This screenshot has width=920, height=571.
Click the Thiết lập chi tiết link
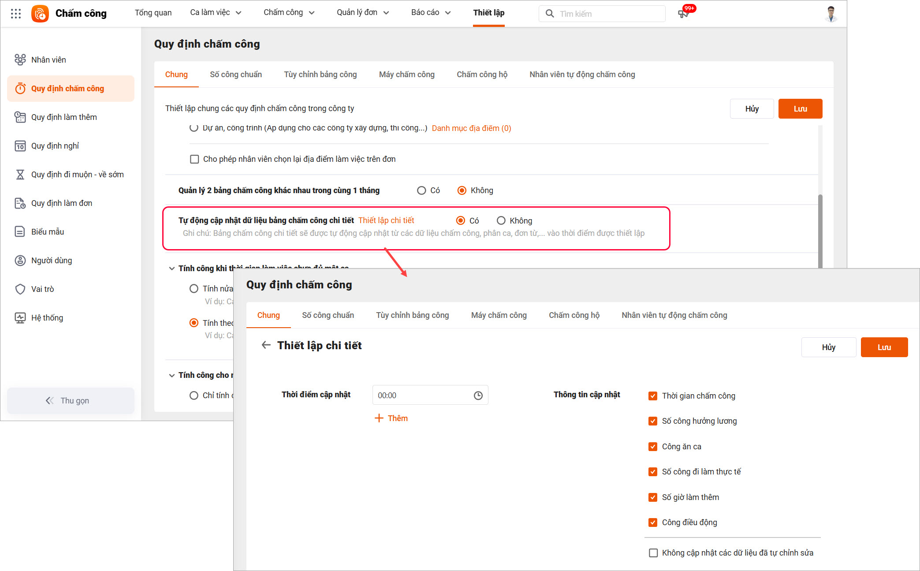tap(386, 220)
